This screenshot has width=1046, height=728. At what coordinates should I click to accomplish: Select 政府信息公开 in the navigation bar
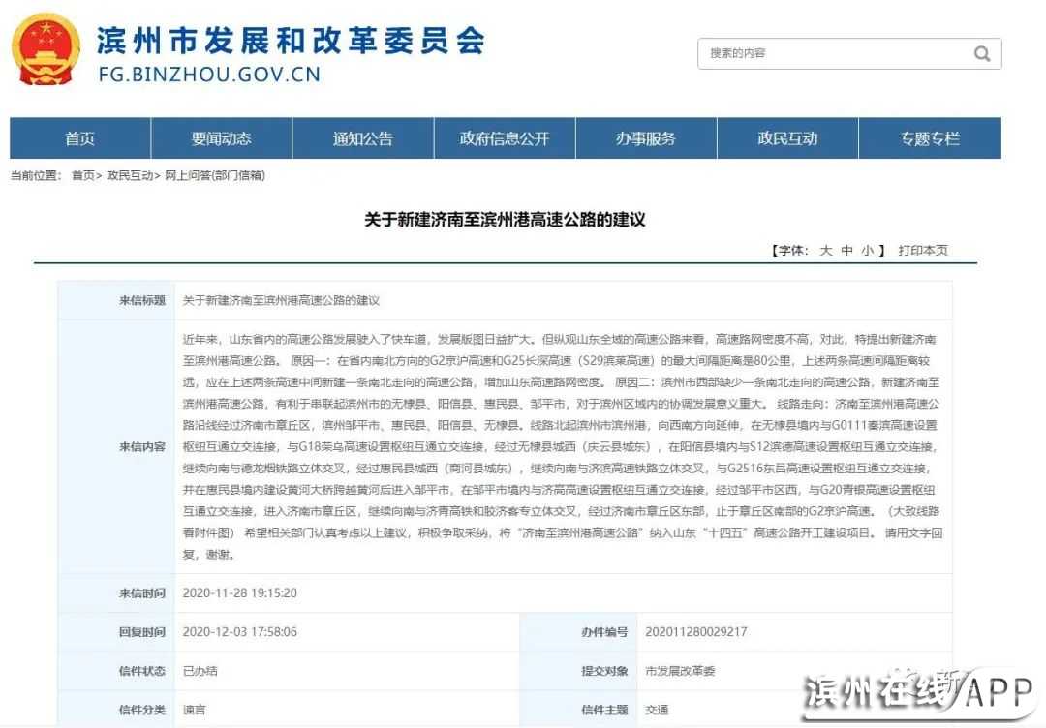pos(505,138)
